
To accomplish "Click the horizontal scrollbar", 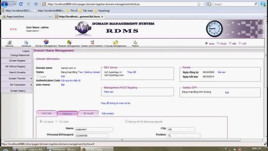I will (122, 140).
